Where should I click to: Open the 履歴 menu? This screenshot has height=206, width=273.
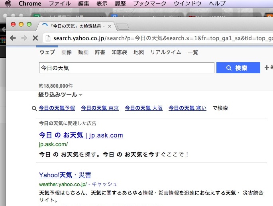point(120,4)
